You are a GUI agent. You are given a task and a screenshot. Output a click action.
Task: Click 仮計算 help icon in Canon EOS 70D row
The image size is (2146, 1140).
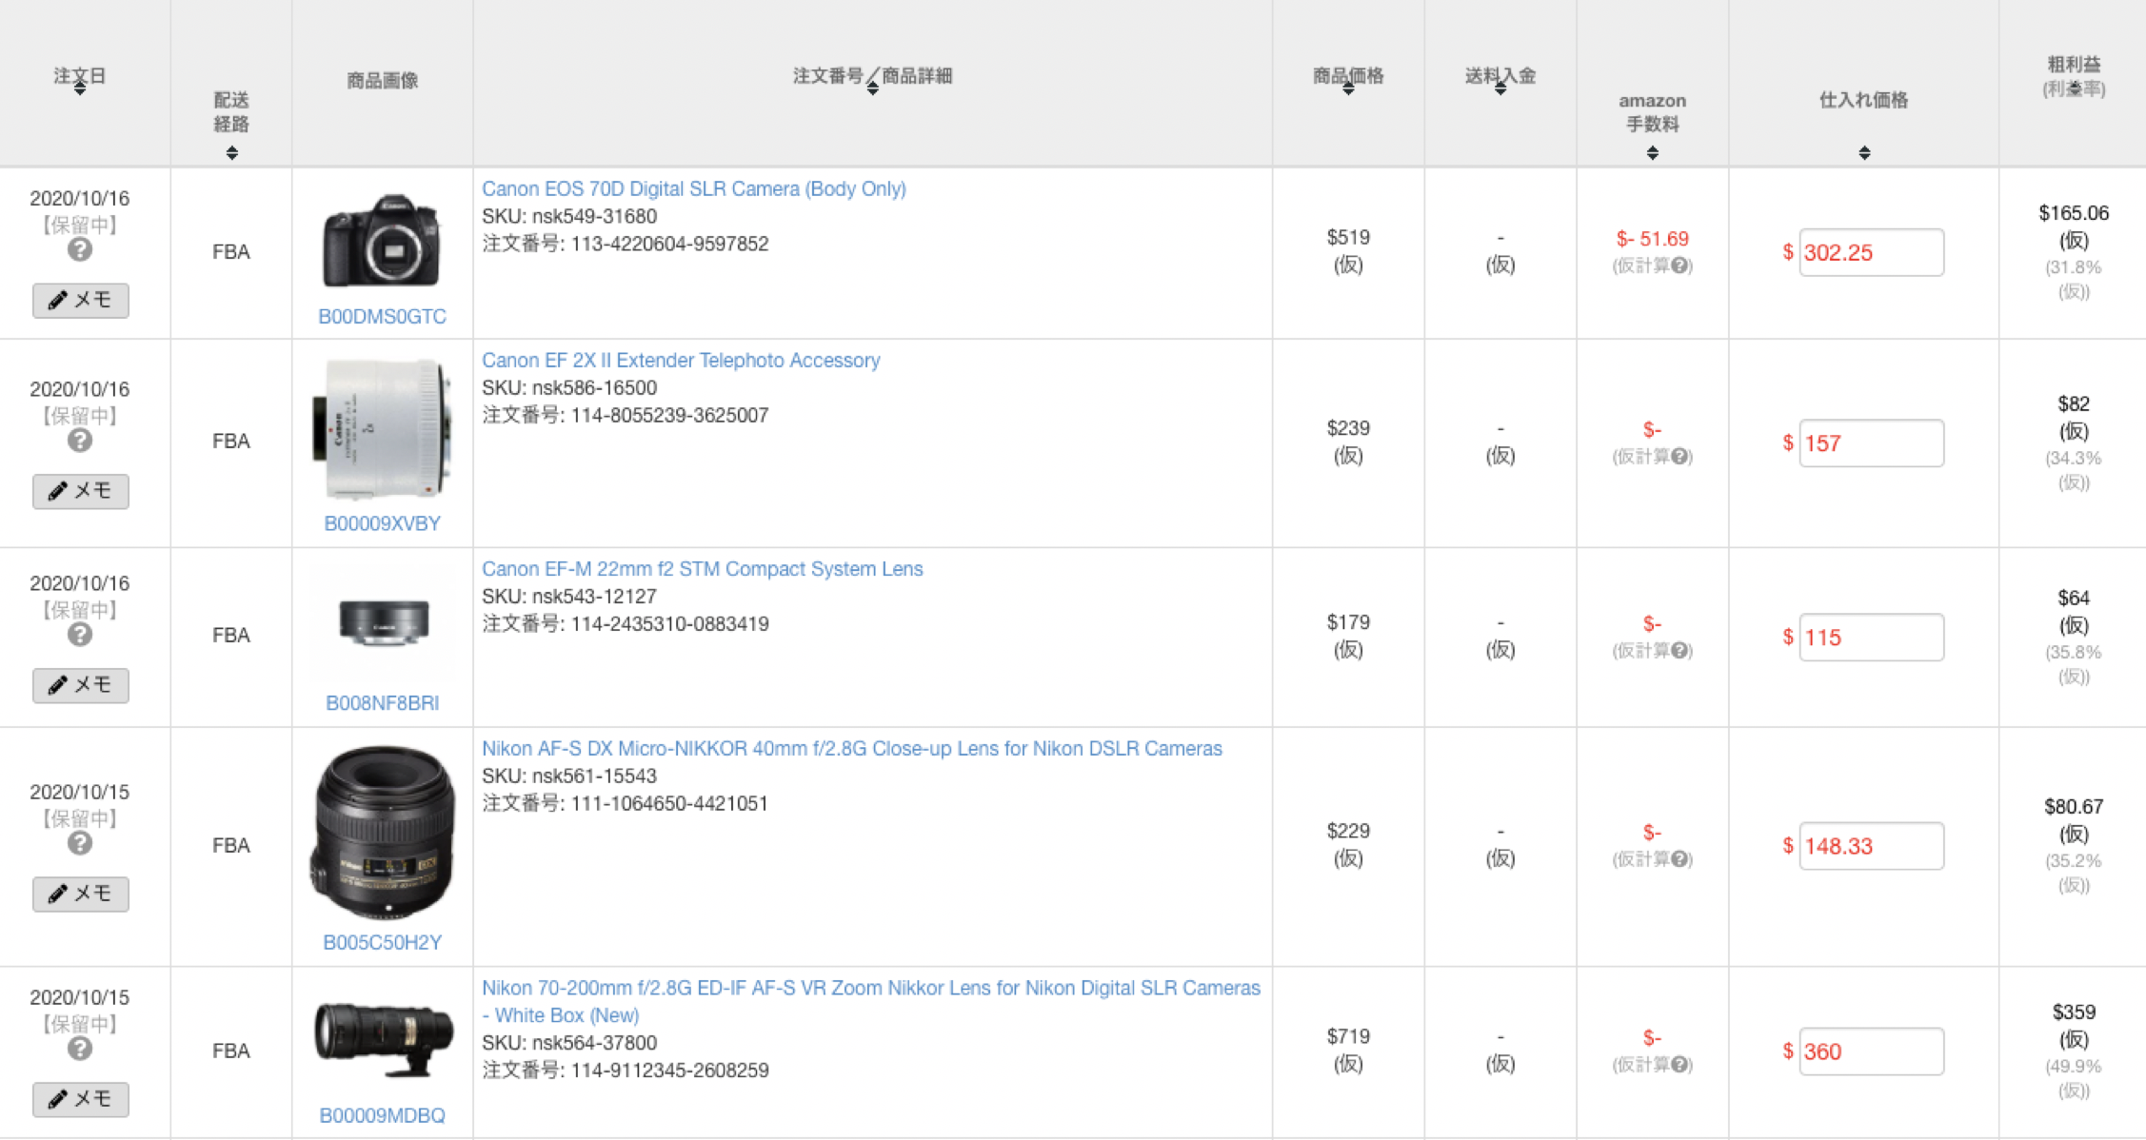click(x=1679, y=265)
